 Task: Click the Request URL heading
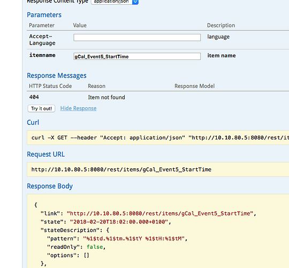click(45, 154)
